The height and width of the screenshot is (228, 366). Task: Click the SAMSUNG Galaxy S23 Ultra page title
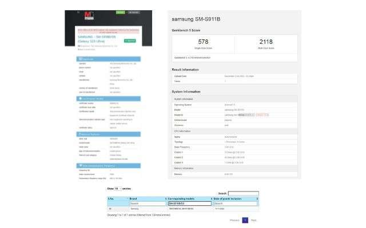click(97, 39)
